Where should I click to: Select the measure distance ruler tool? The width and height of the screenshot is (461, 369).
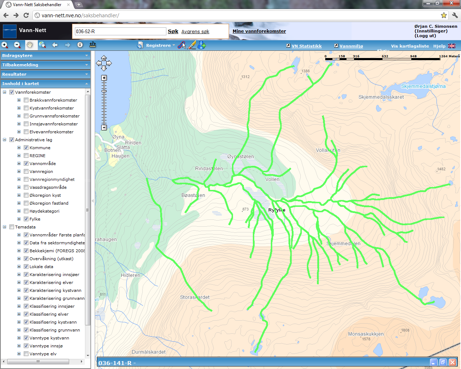[93, 45]
